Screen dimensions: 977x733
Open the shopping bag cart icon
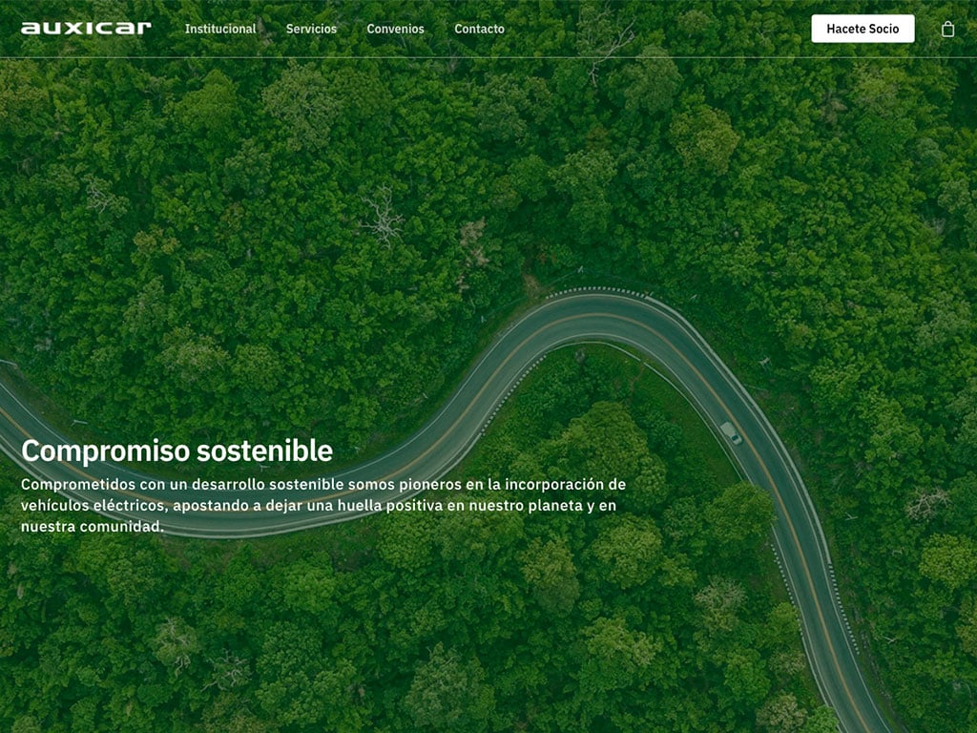coord(947,30)
